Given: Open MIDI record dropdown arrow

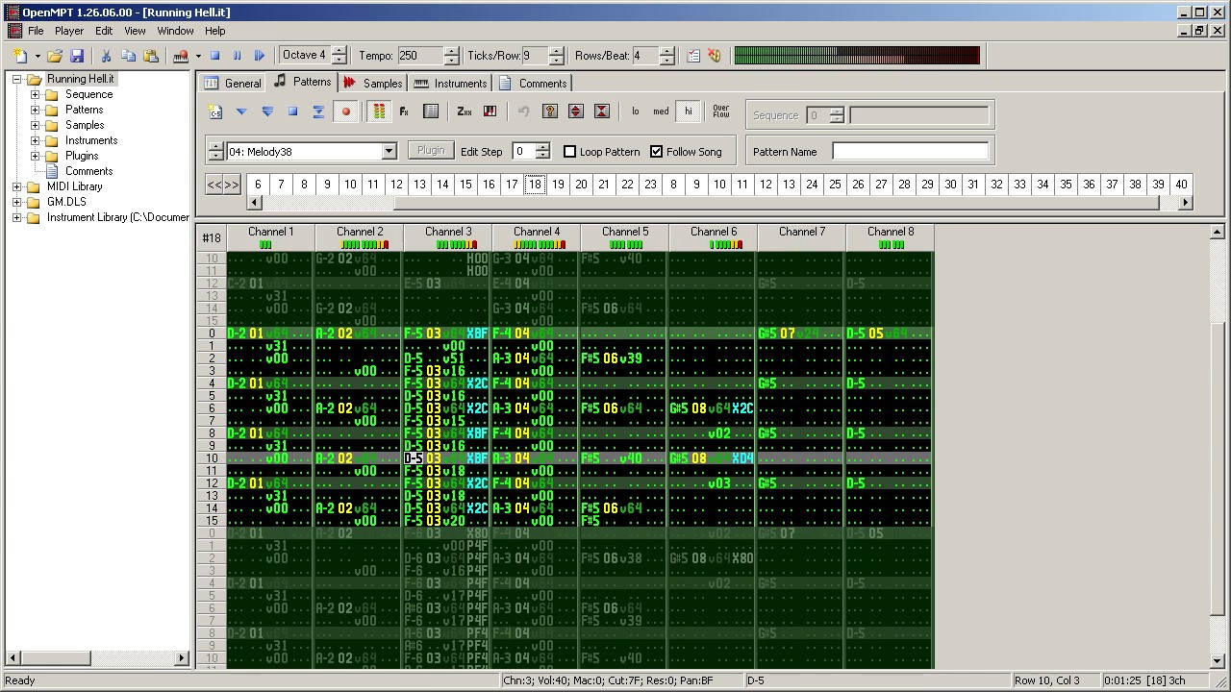Looking at the screenshot, I should pos(197,56).
